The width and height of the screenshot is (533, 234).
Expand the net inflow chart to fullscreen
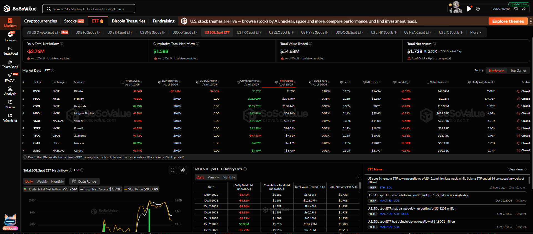(172, 170)
